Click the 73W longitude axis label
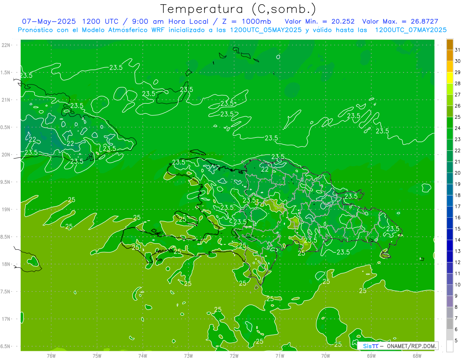The width and height of the screenshot is (468, 361). [188, 356]
